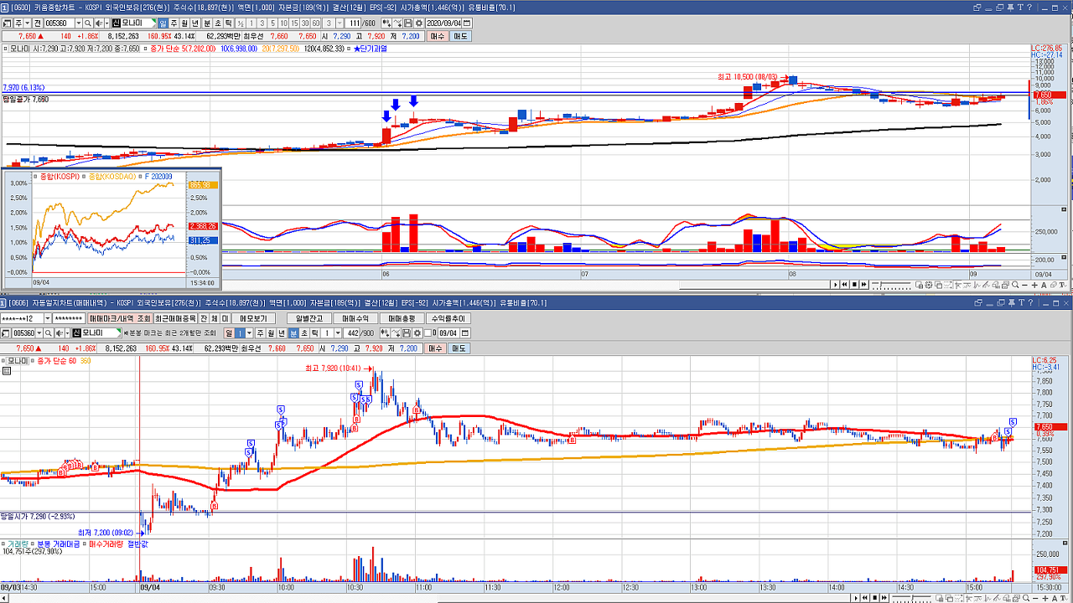Search stock code in top chart toolbar
The width and height of the screenshot is (1073, 603).
pyautogui.click(x=87, y=23)
